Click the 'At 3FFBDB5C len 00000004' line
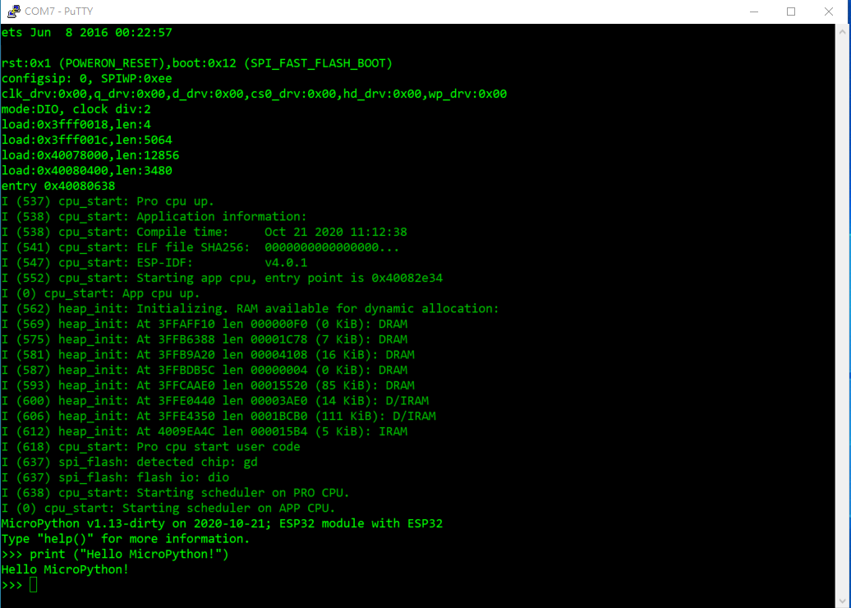Image resolution: width=851 pixels, height=608 pixels. point(204,370)
